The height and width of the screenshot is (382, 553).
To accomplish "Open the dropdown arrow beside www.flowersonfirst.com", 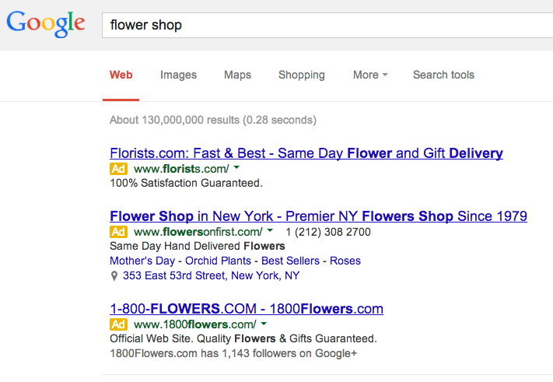I will tap(270, 231).
